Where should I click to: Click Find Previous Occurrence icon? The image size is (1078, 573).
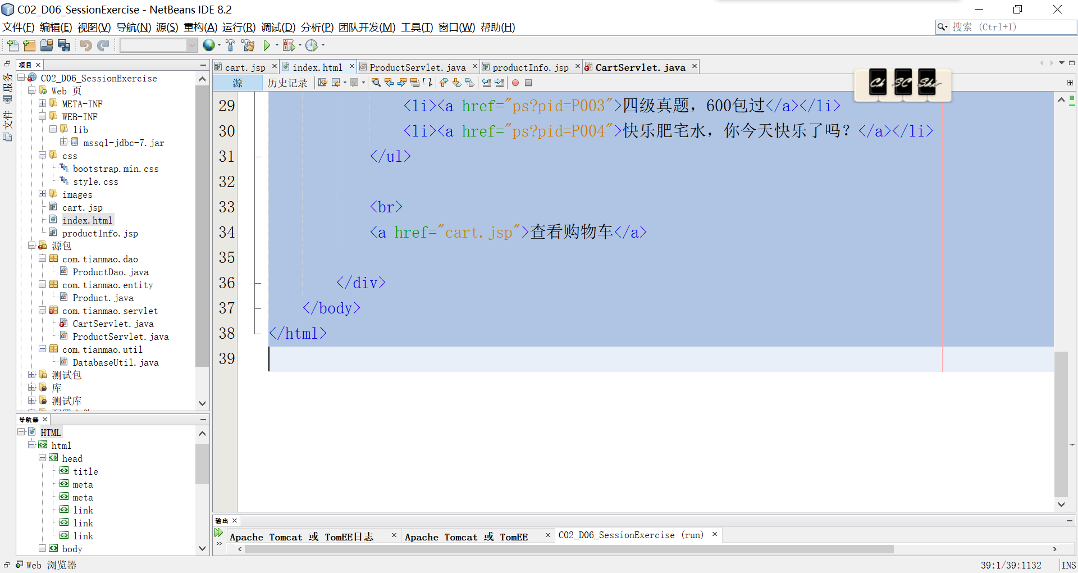tap(389, 83)
